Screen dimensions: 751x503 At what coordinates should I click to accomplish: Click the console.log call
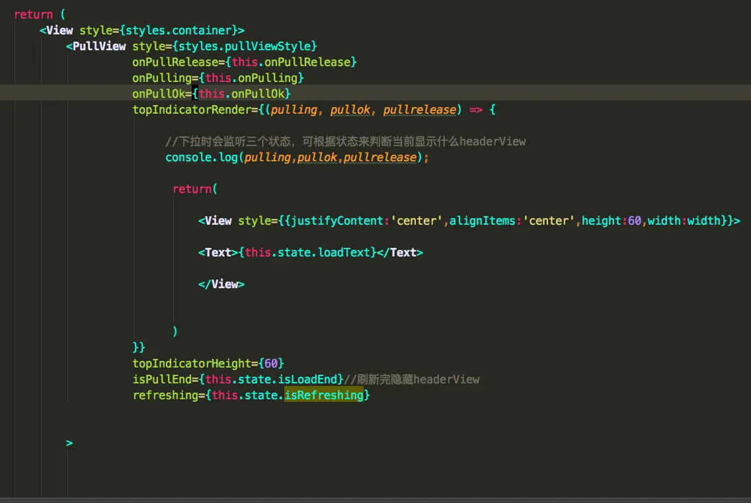pyautogui.click(x=297, y=157)
